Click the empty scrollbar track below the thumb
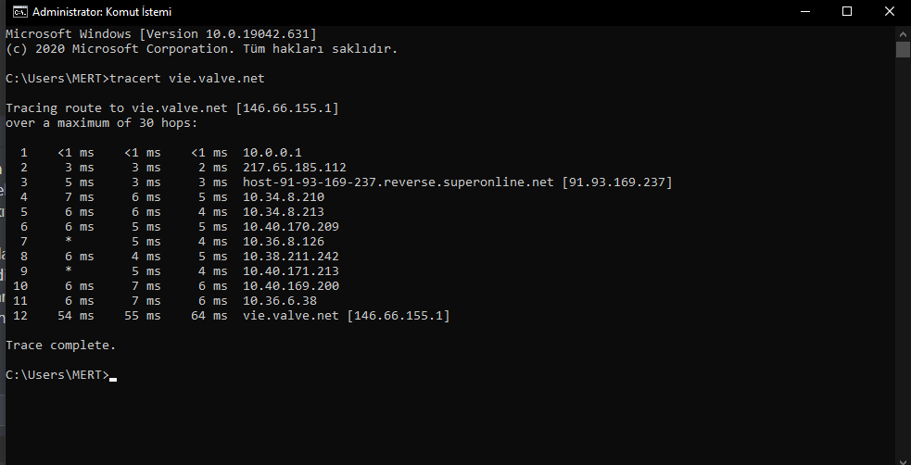 [903, 256]
